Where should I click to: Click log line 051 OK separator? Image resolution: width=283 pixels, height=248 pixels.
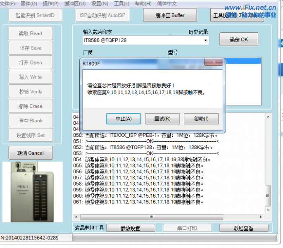[x=146, y=141]
